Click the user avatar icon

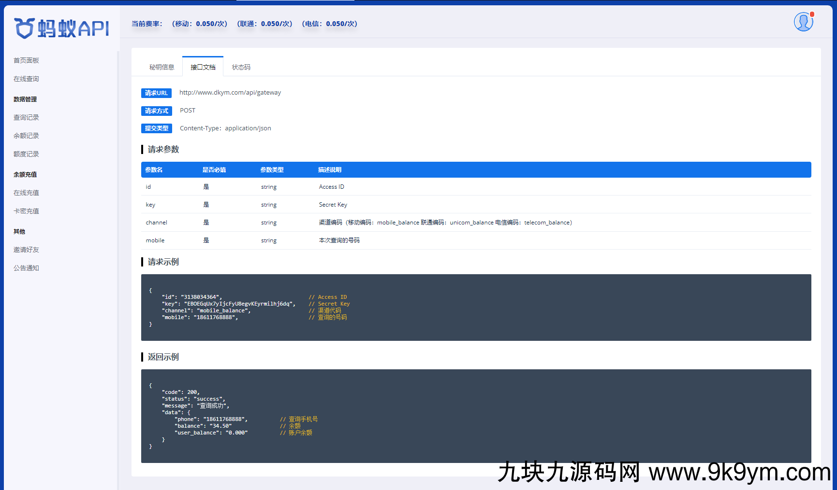803,22
